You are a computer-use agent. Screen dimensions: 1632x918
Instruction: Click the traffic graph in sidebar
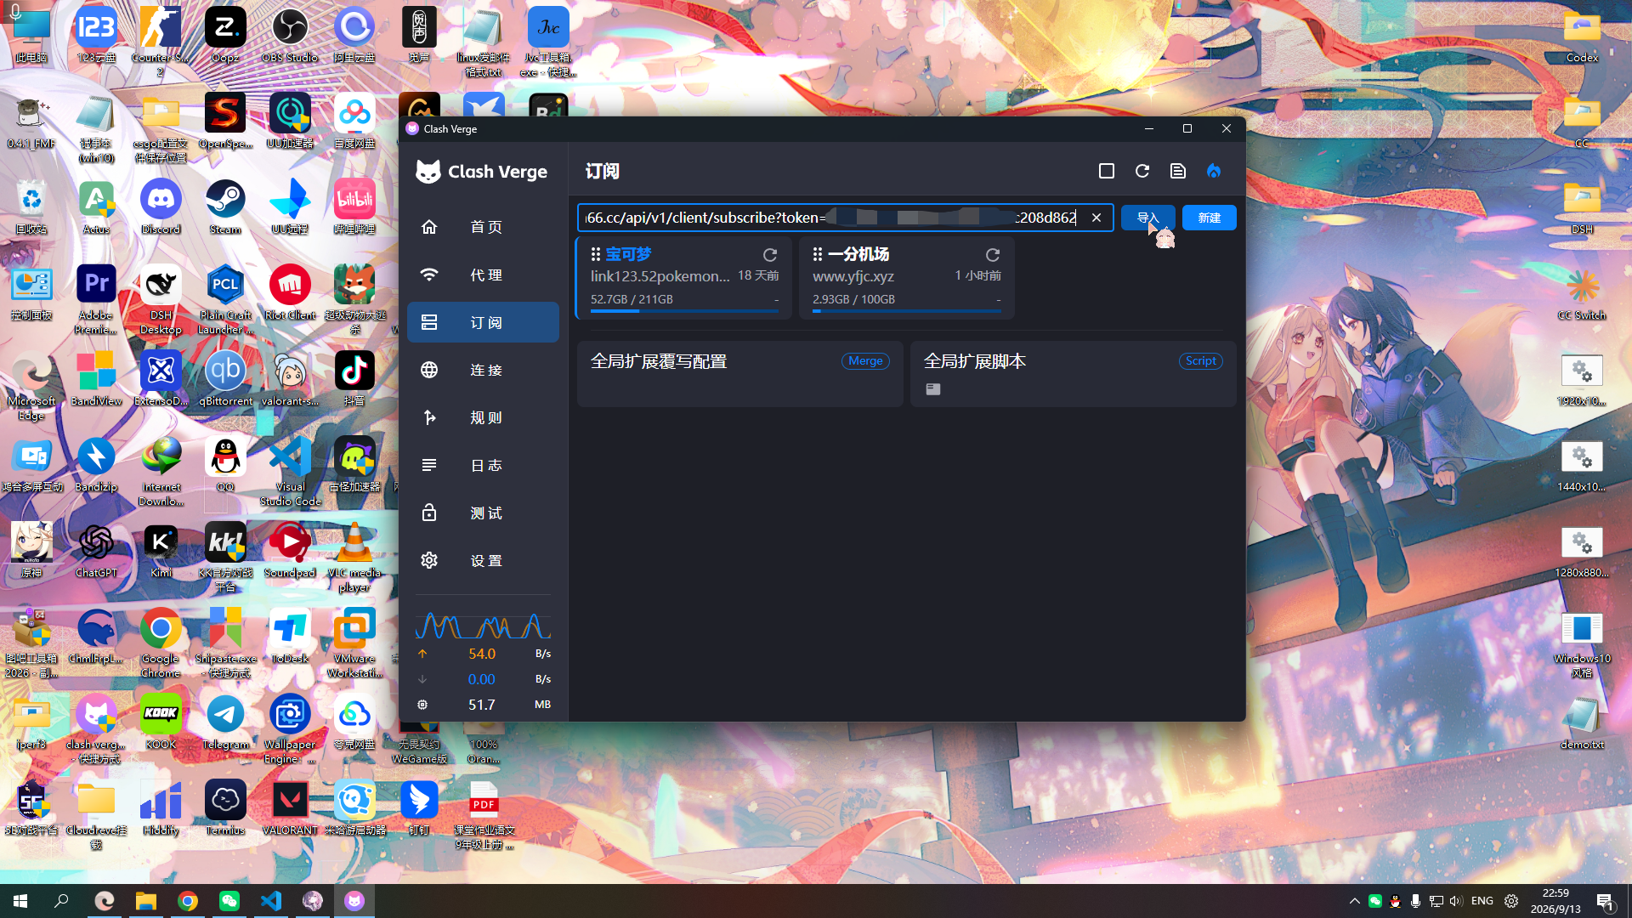(x=483, y=626)
